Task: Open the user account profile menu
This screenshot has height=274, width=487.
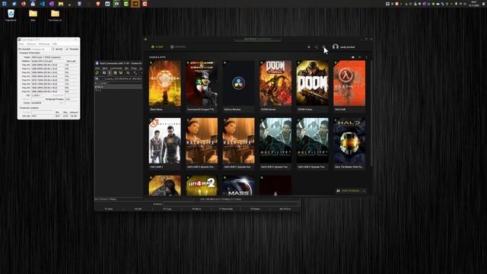Action: click(x=344, y=47)
